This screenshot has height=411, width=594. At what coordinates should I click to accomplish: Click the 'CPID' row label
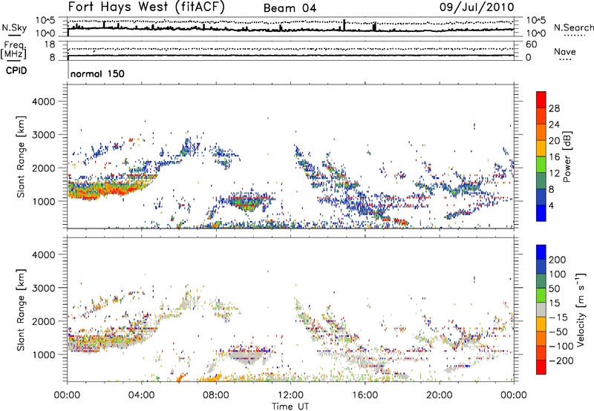coord(16,70)
